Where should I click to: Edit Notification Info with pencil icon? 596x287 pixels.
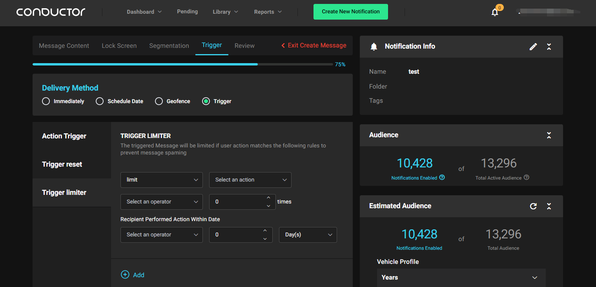pos(533,47)
